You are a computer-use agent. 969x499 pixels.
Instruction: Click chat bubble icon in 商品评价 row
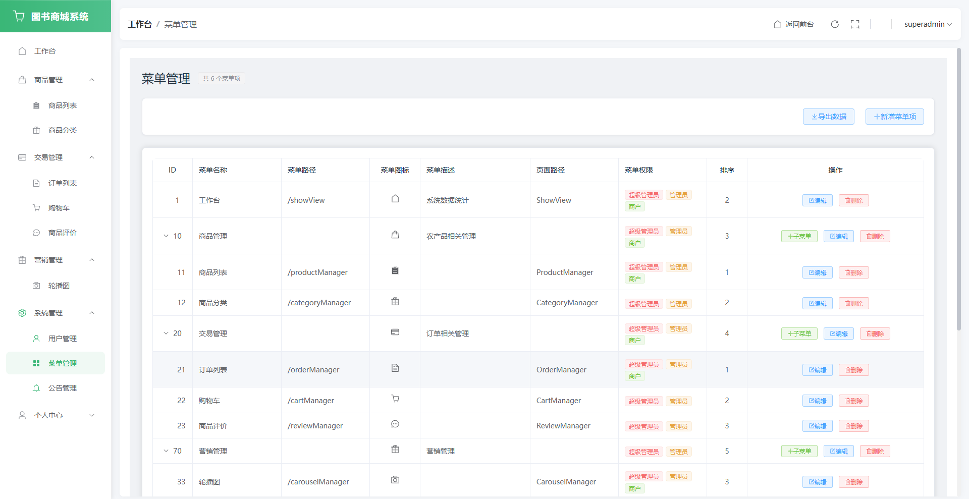[x=395, y=424]
